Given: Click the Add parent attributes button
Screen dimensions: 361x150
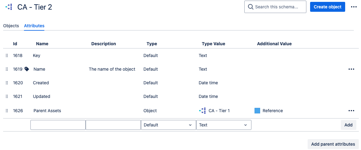Looking at the screenshot, I should [333, 144].
